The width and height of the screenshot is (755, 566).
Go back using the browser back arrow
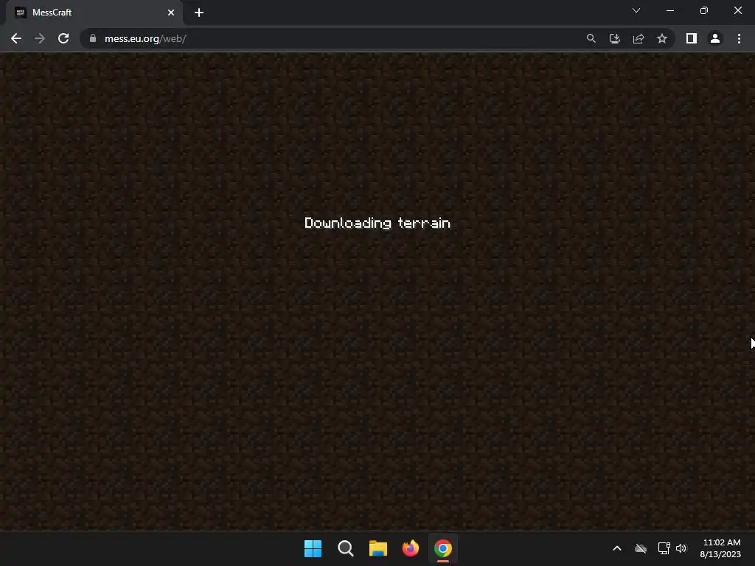point(16,38)
